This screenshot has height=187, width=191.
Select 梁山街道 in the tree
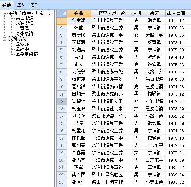pos(25,18)
